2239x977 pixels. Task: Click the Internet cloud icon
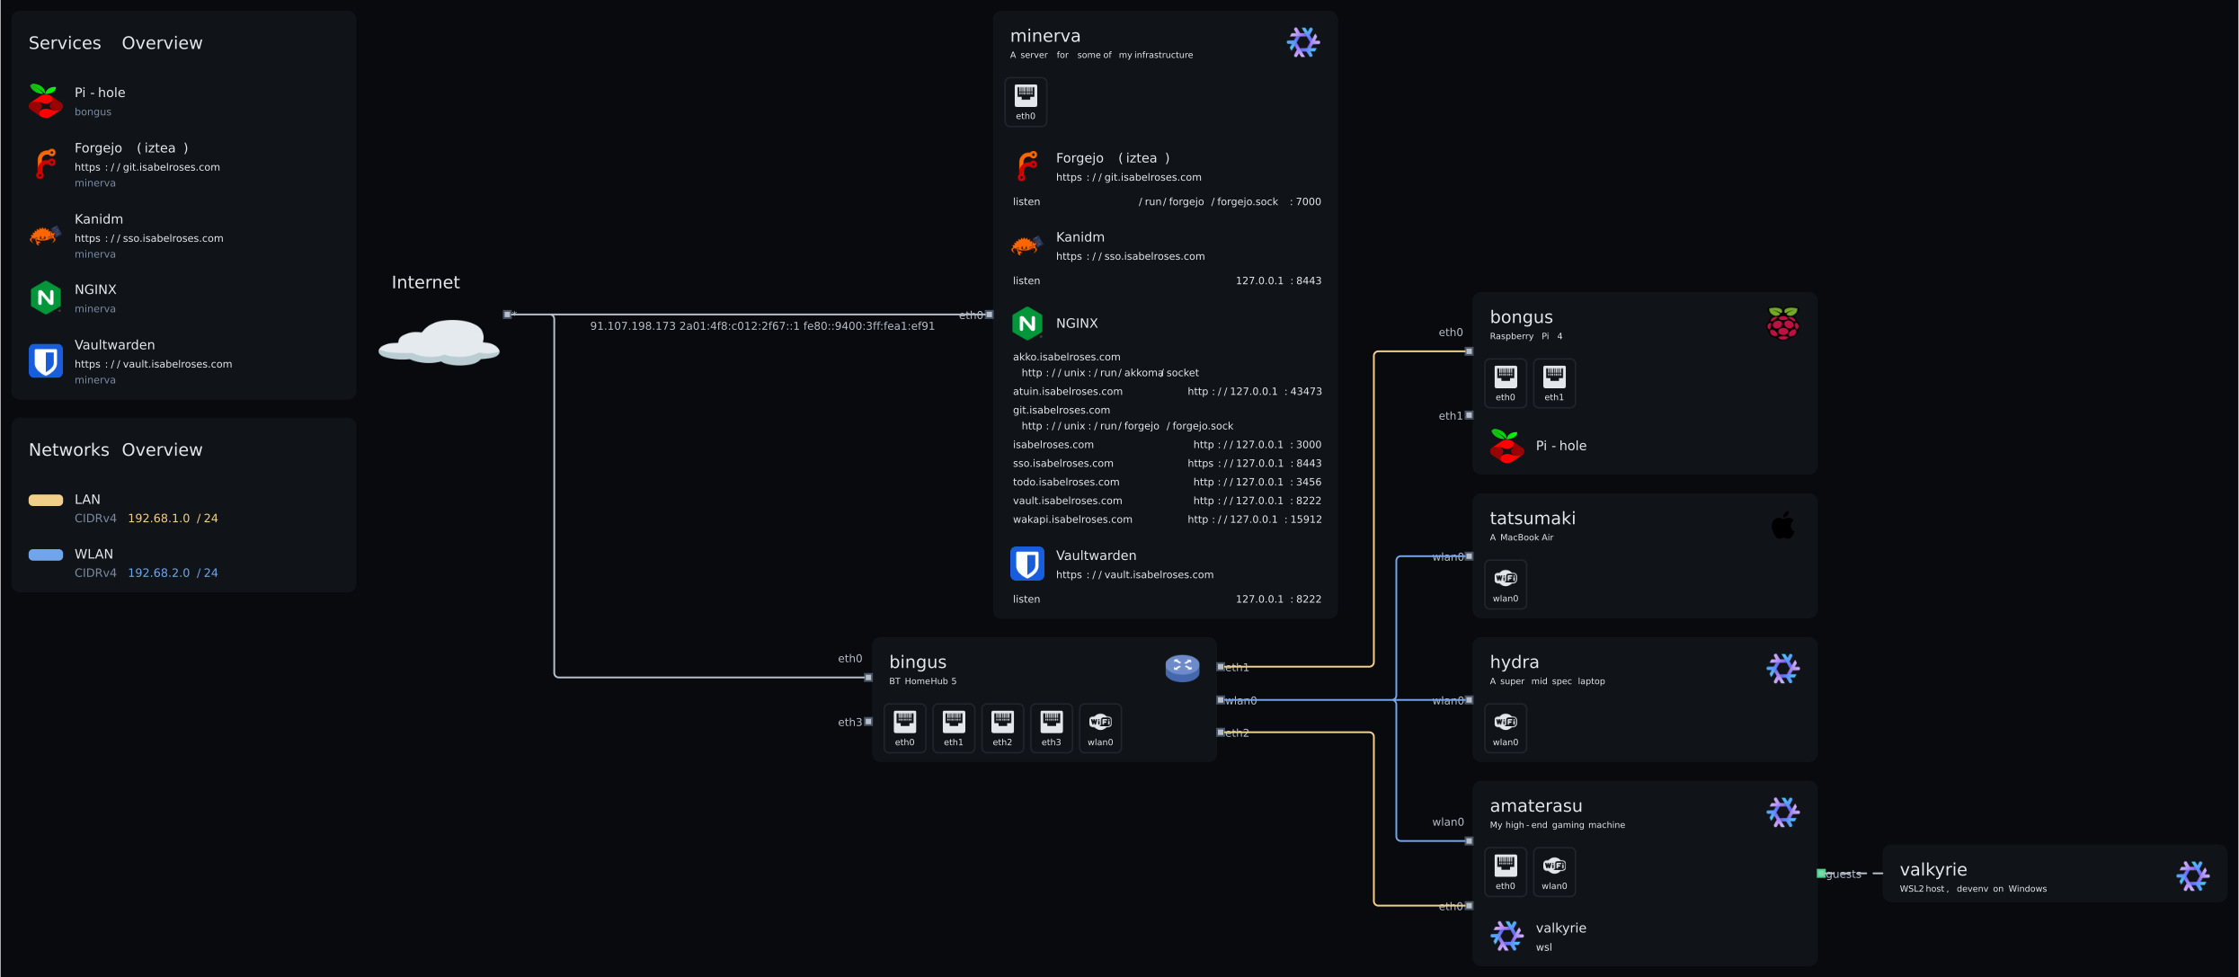pyautogui.click(x=440, y=342)
